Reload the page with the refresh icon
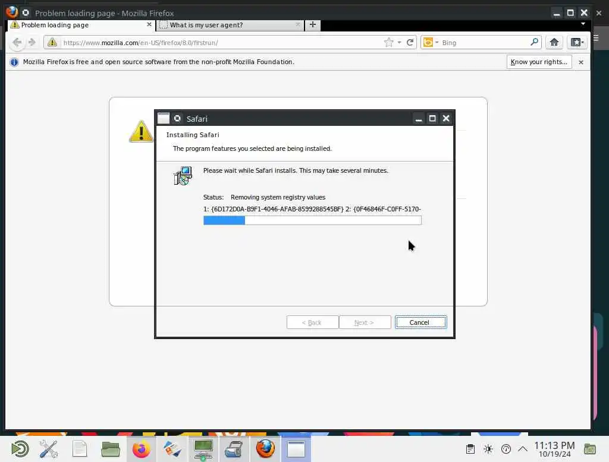 pos(410,42)
